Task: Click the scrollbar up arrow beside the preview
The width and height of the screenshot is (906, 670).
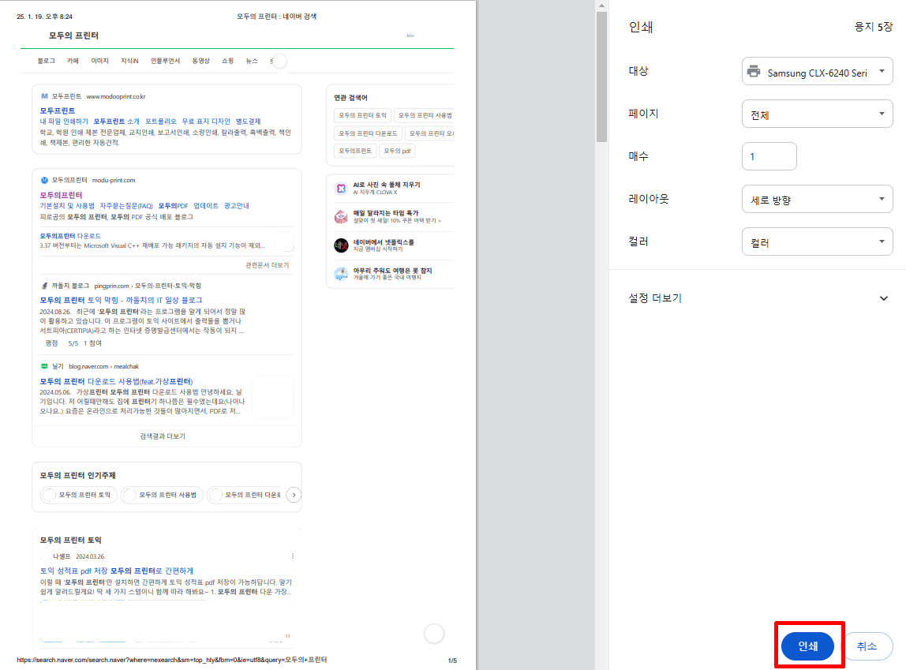Action: tap(601, 6)
